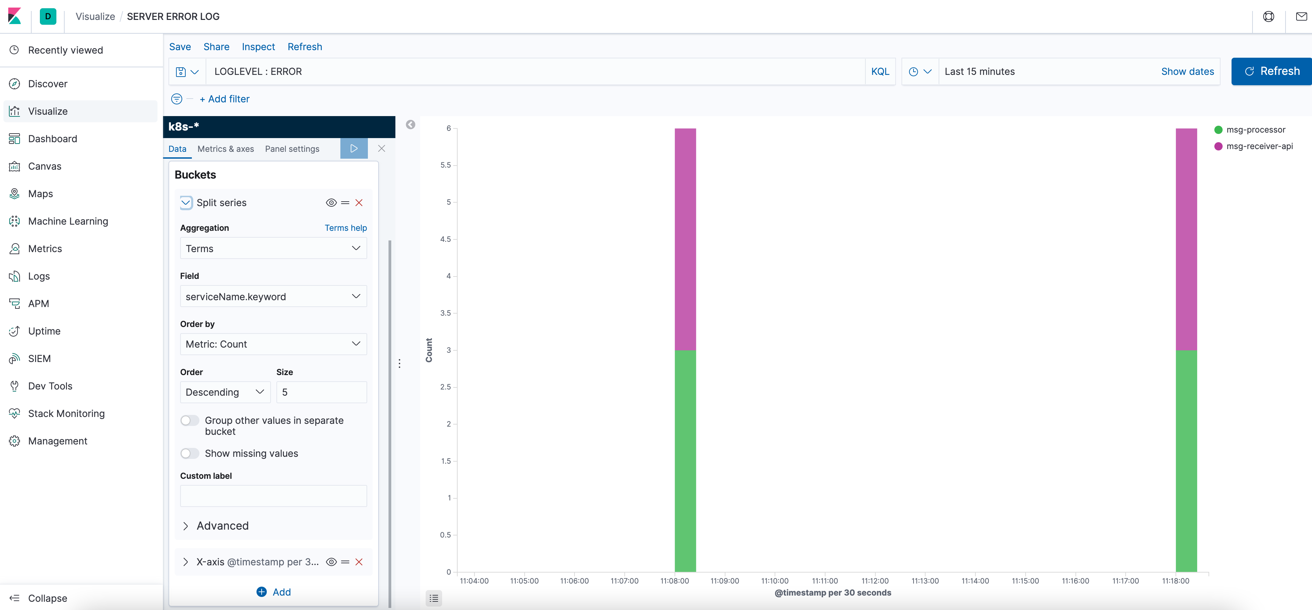Screen dimensions: 1312x610
Task: Click the LOGLEVEL : ERROR query field
Action: [x=535, y=71]
